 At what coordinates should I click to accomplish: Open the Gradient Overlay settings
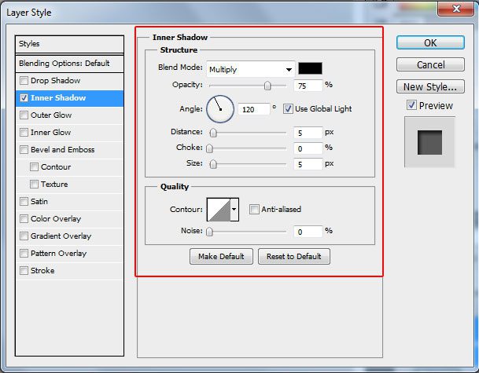coord(61,236)
